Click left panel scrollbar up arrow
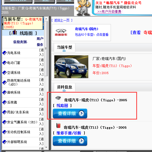Image resolution: width=152 pixels, height=152 pixels. tap(46, 19)
